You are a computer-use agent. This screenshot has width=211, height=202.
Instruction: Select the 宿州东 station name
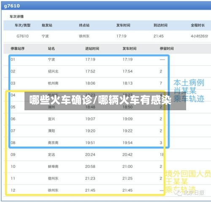point(53,178)
